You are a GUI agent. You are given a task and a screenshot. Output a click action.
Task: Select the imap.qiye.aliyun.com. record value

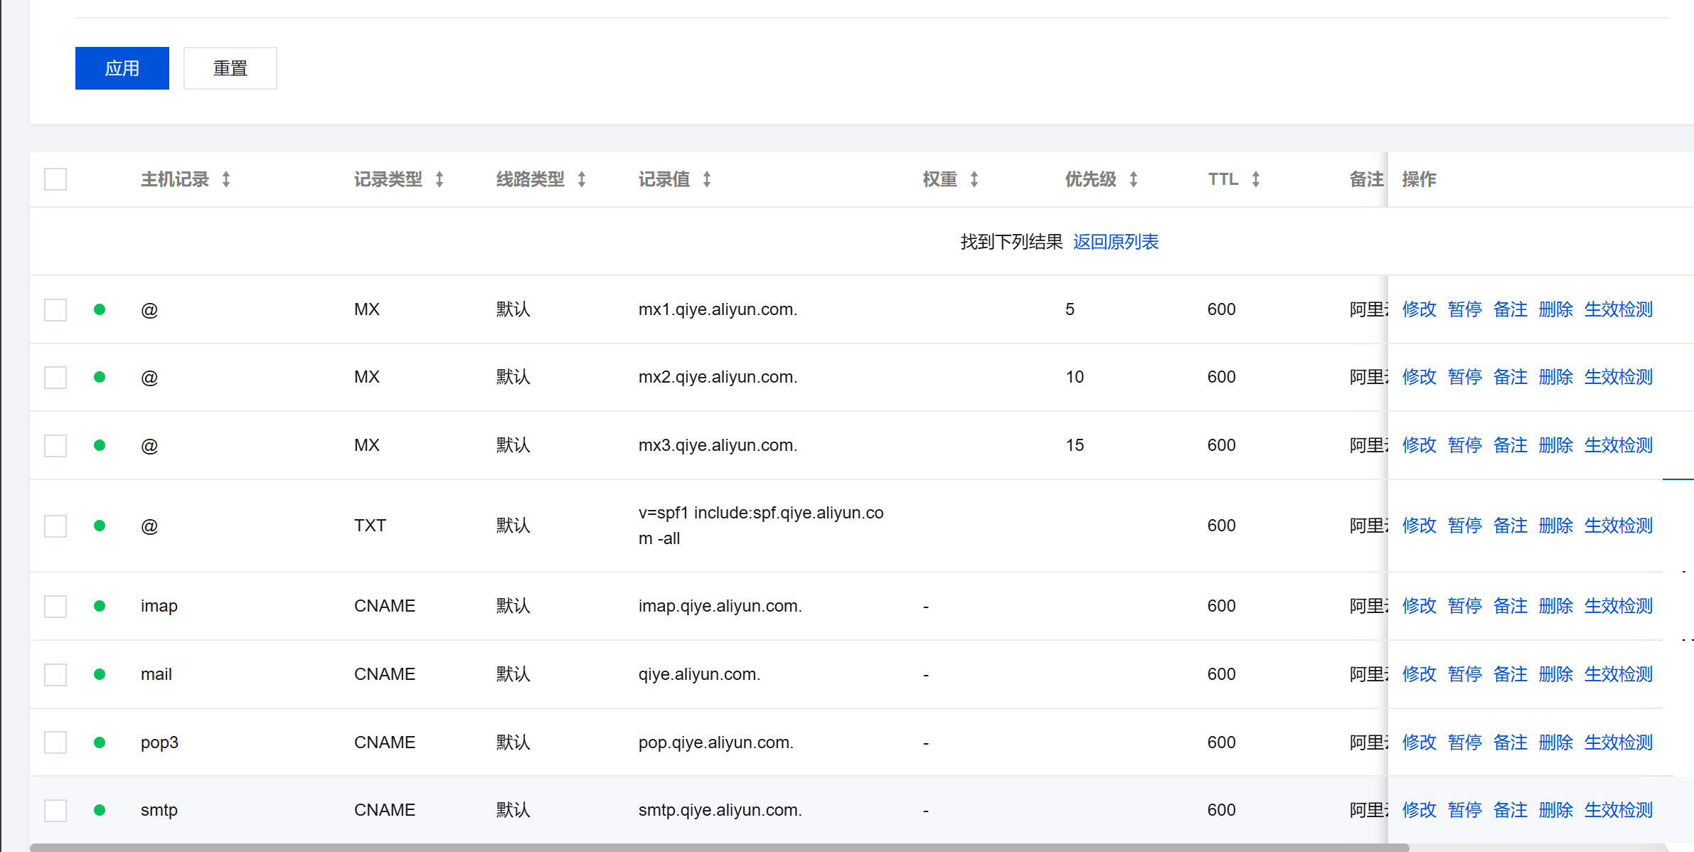click(720, 606)
